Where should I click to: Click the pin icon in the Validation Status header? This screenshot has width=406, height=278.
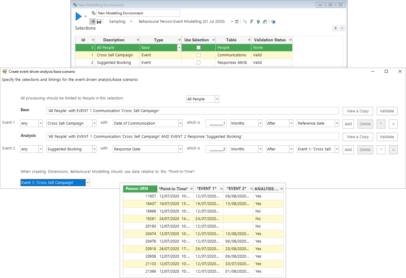[x=290, y=40]
